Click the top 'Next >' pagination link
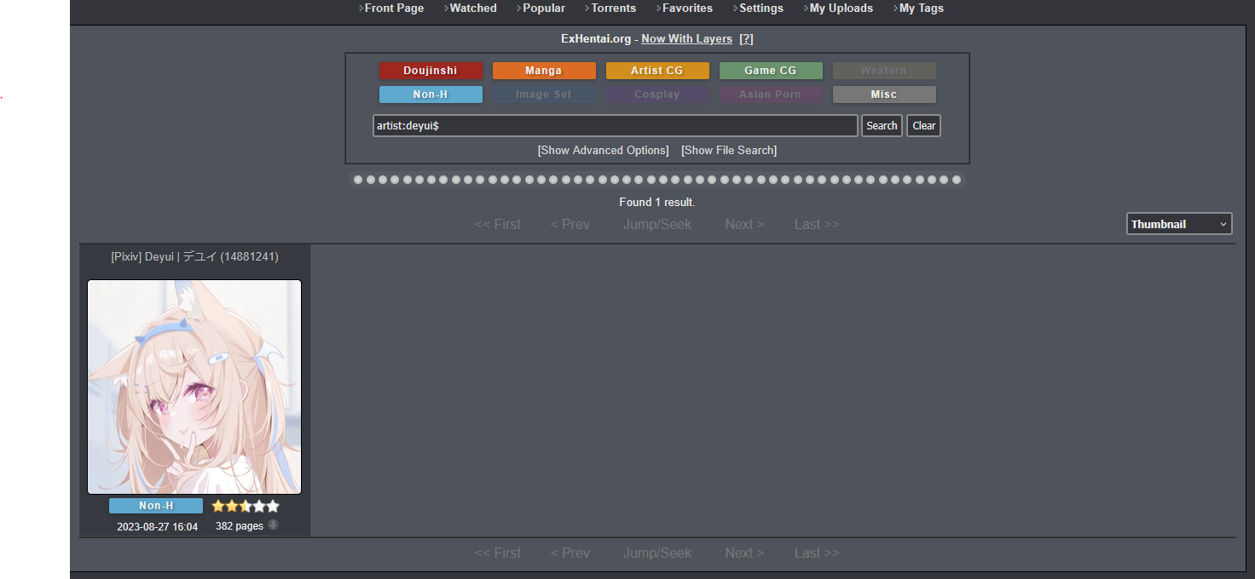1255x579 pixels. tap(744, 224)
